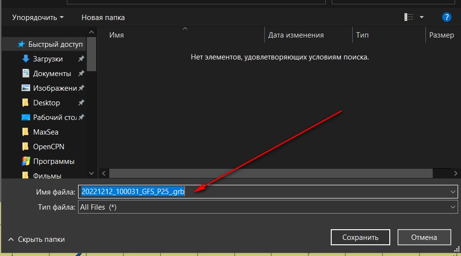Viewport: 461px width, 256px height.
Task: Open the Документы folder icon
Action: [26, 73]
